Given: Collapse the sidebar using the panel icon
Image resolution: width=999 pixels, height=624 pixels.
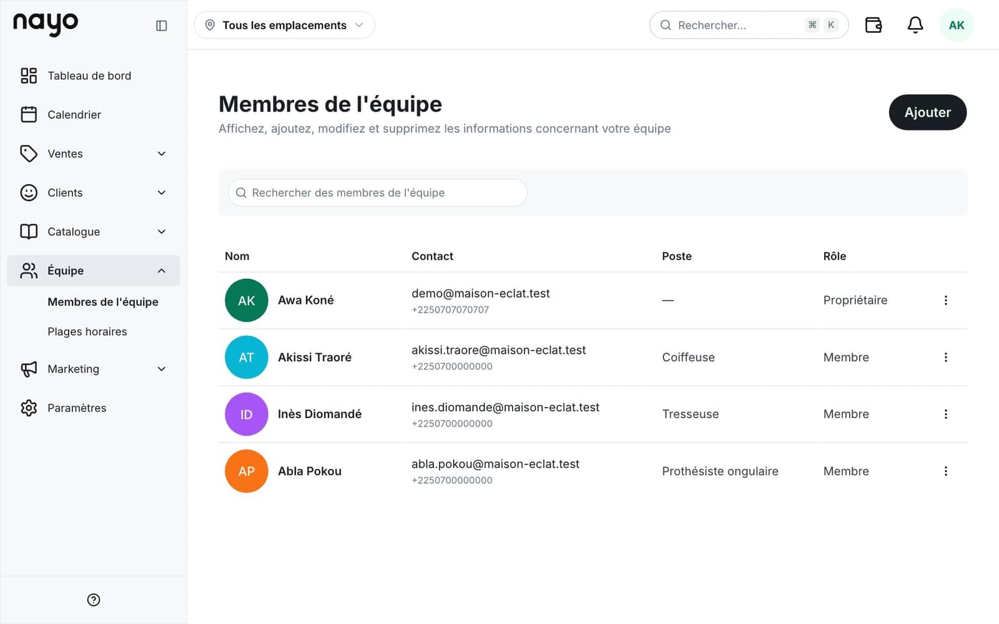Looking at the screenshot, I should [x=161, y=26].
